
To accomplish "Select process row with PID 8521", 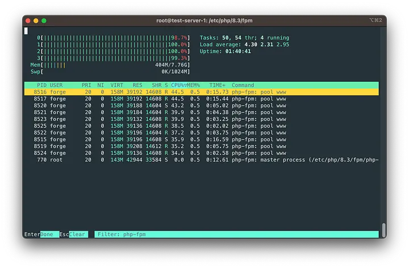I will [201, 112].
